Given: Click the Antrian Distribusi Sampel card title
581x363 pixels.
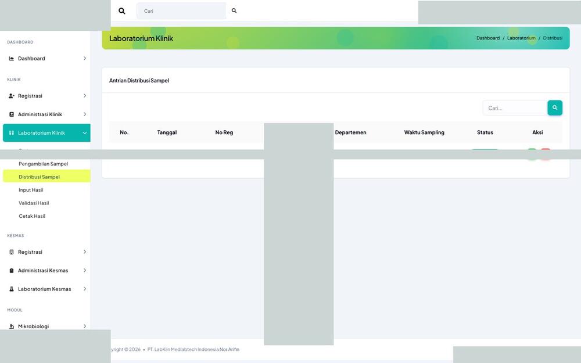Looking at the screenshot, I should point(139,80).
